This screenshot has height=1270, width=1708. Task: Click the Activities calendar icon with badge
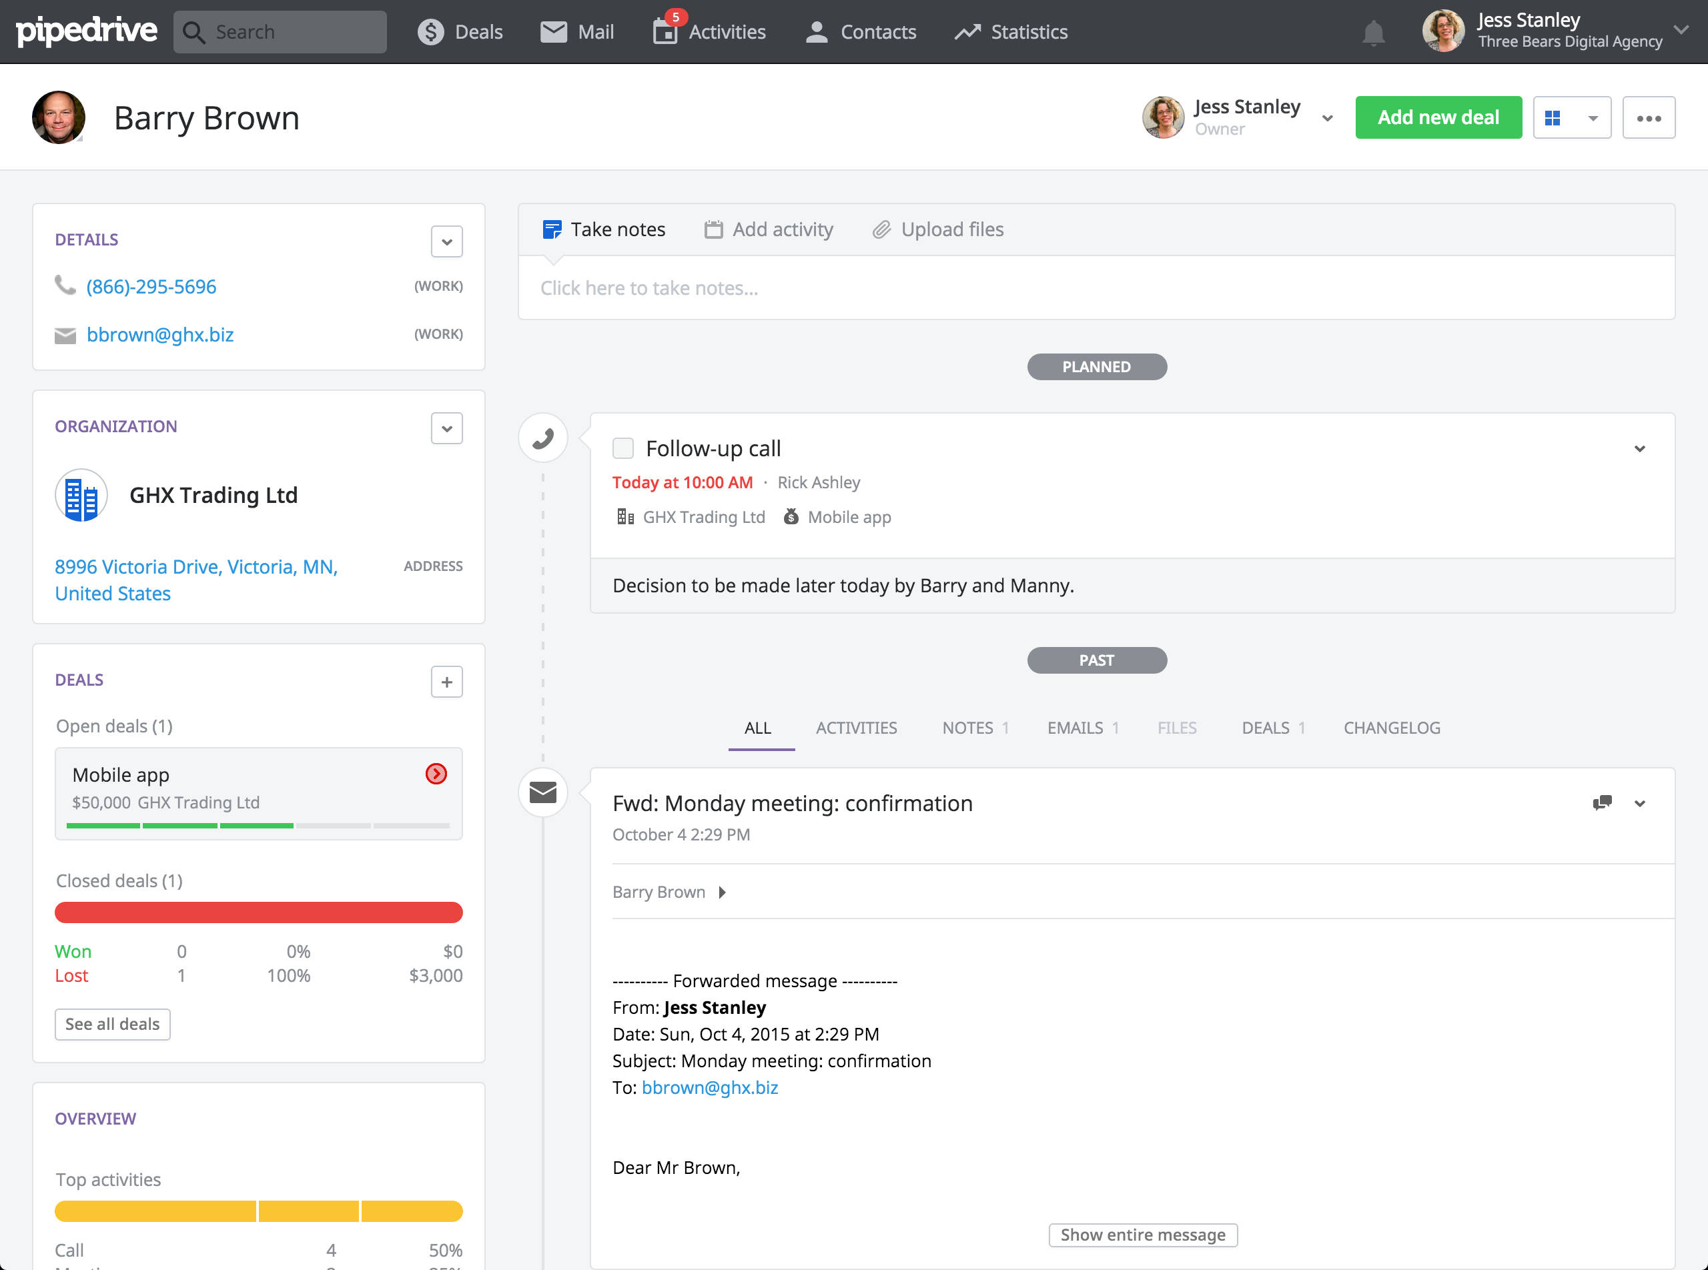point(665,33)
